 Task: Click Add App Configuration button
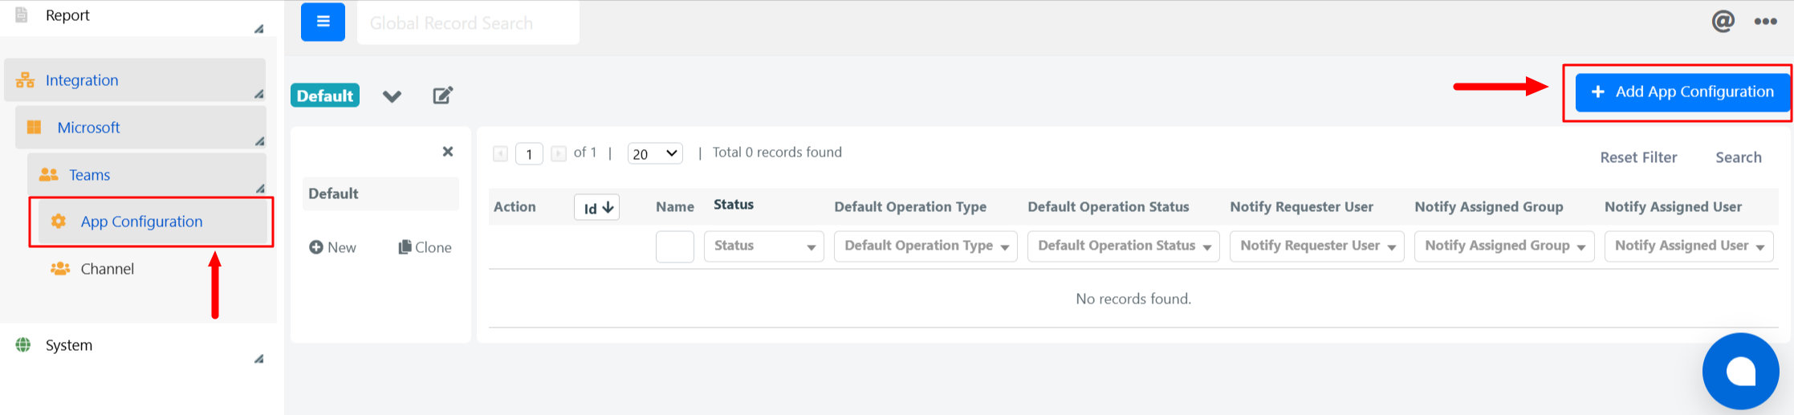[1682, 92]
